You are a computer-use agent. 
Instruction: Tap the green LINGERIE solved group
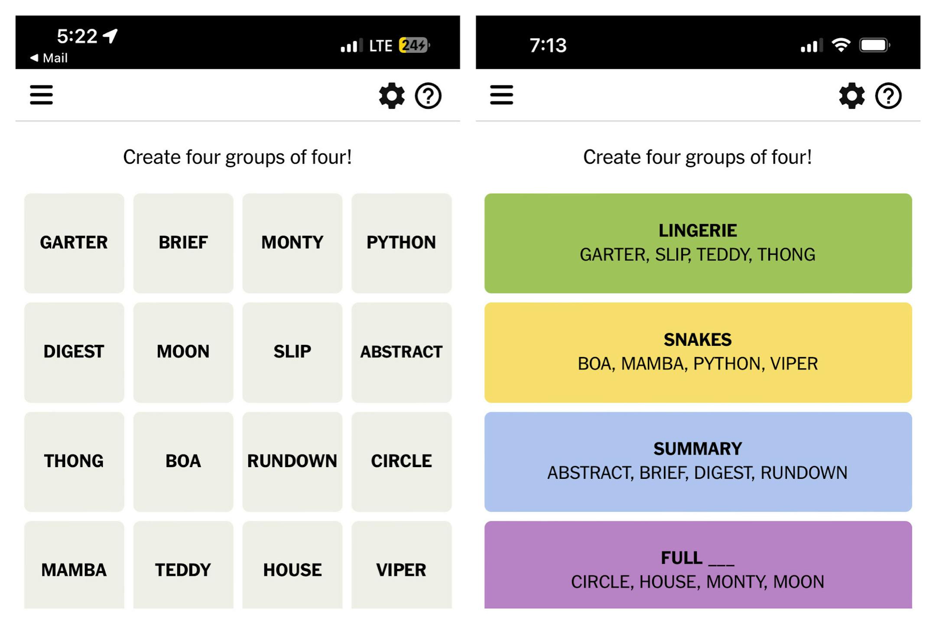[x=698, y=243]
